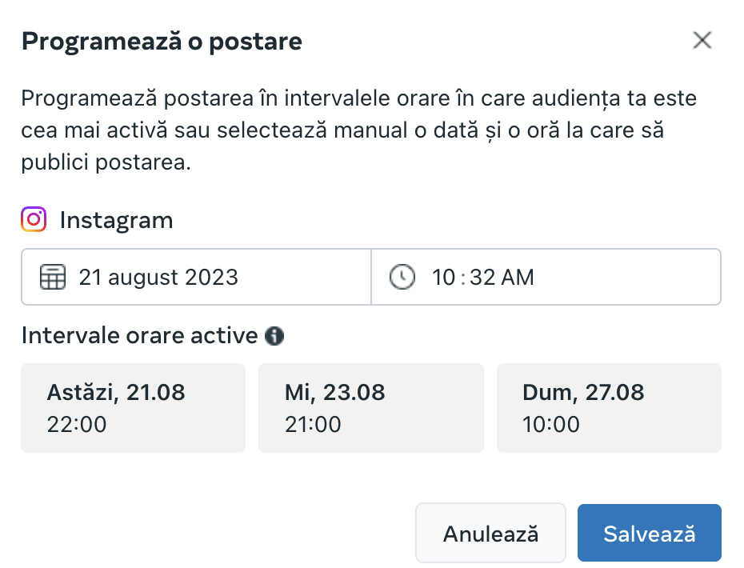Click the 2023 year text in date field

click(211, 277)
